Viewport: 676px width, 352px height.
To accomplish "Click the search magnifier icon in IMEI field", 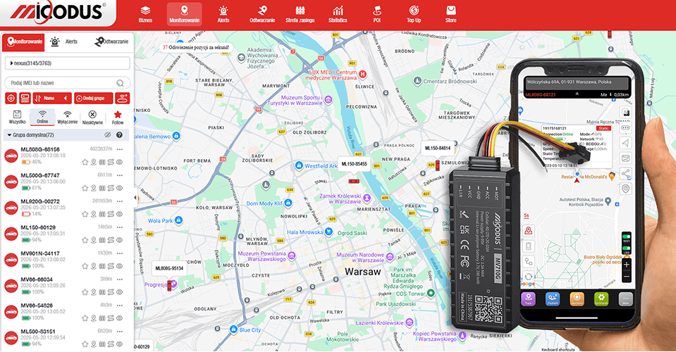I will (x=121, y=83).
